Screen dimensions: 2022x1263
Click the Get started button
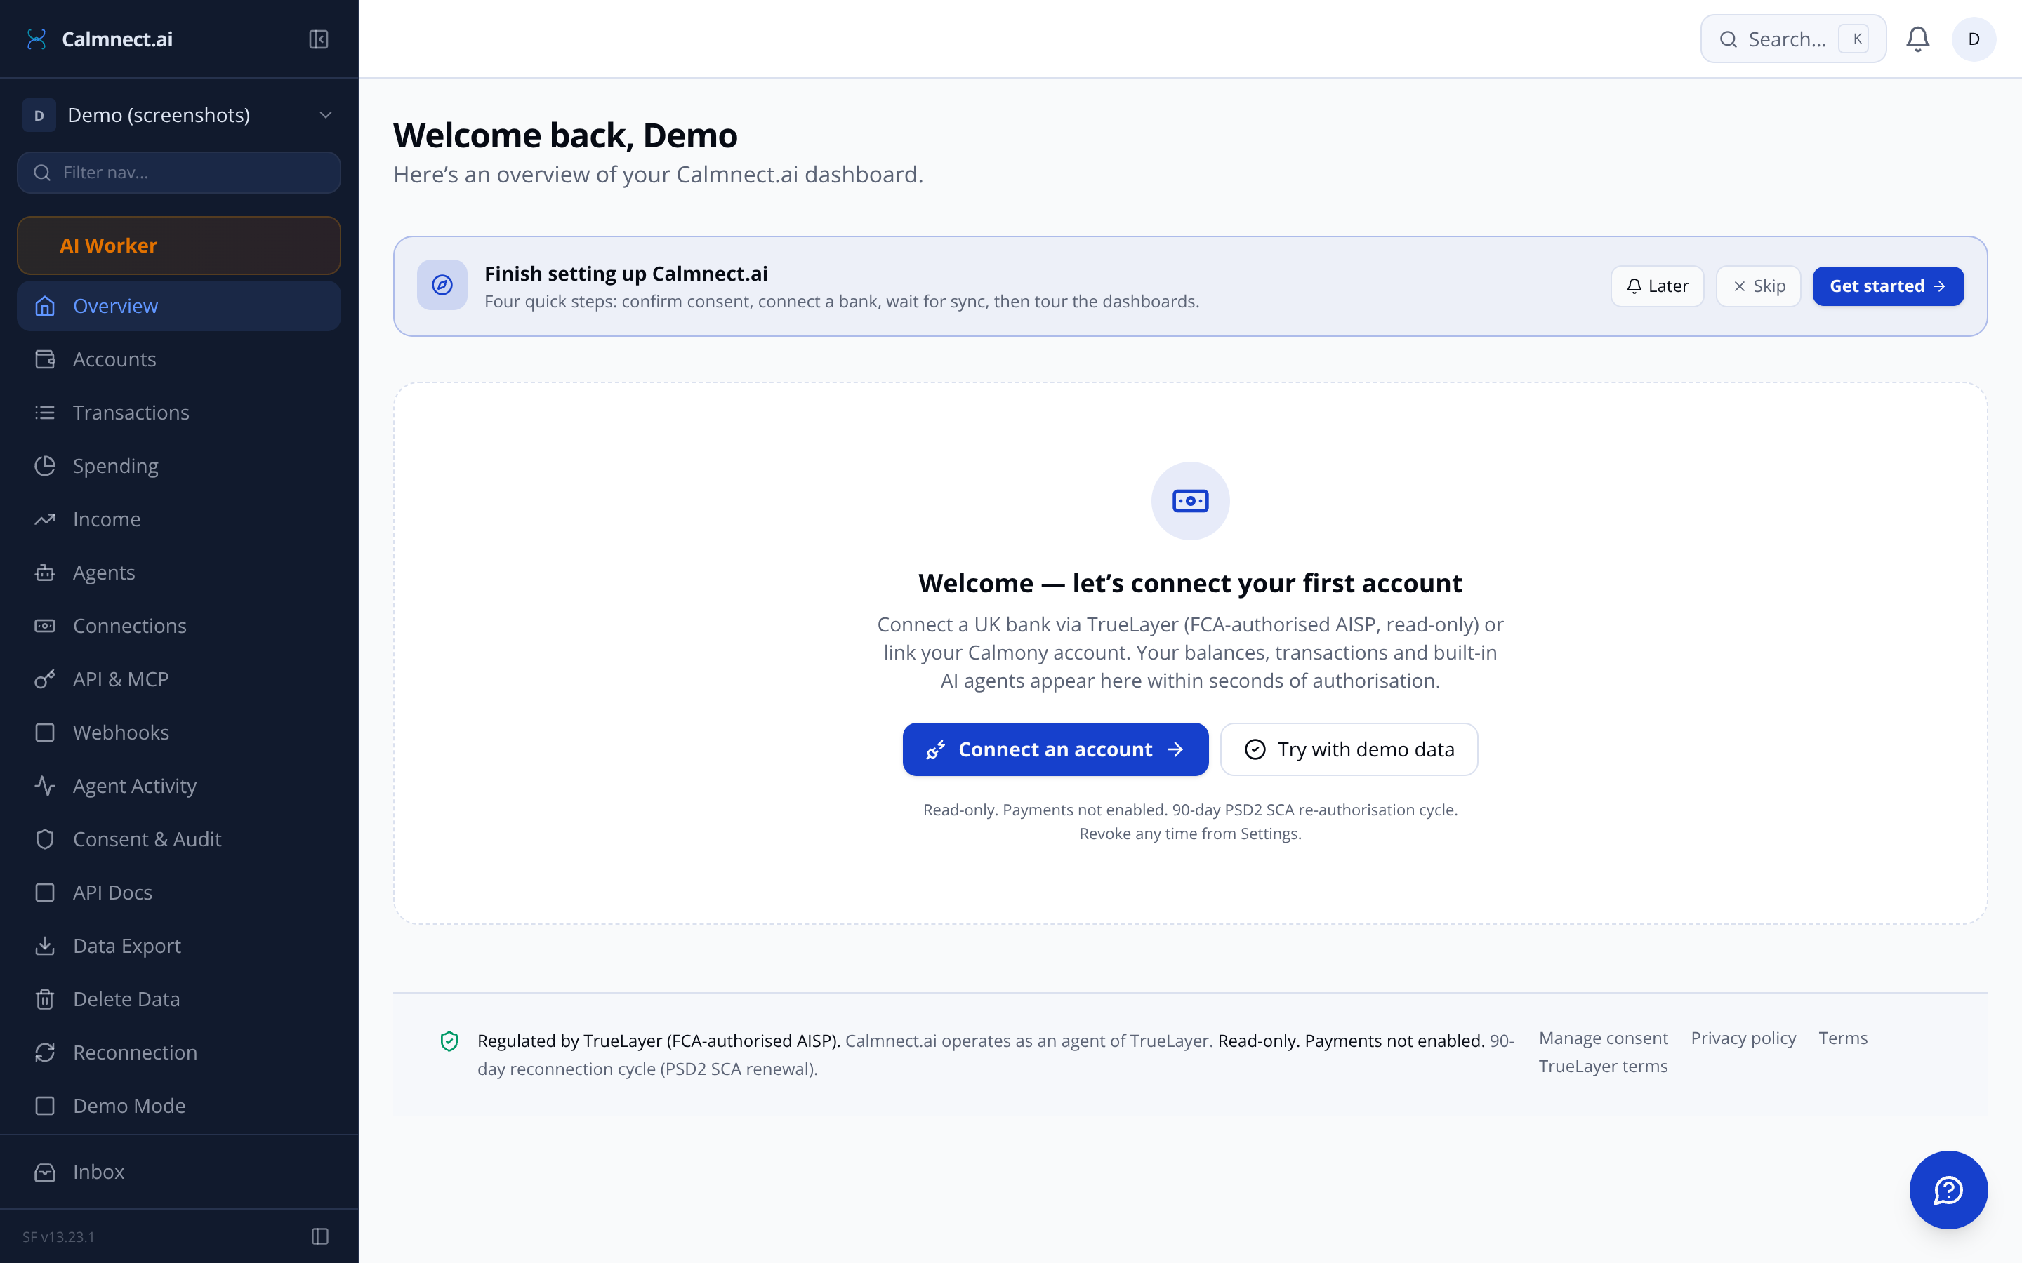tap(1887, 286)
